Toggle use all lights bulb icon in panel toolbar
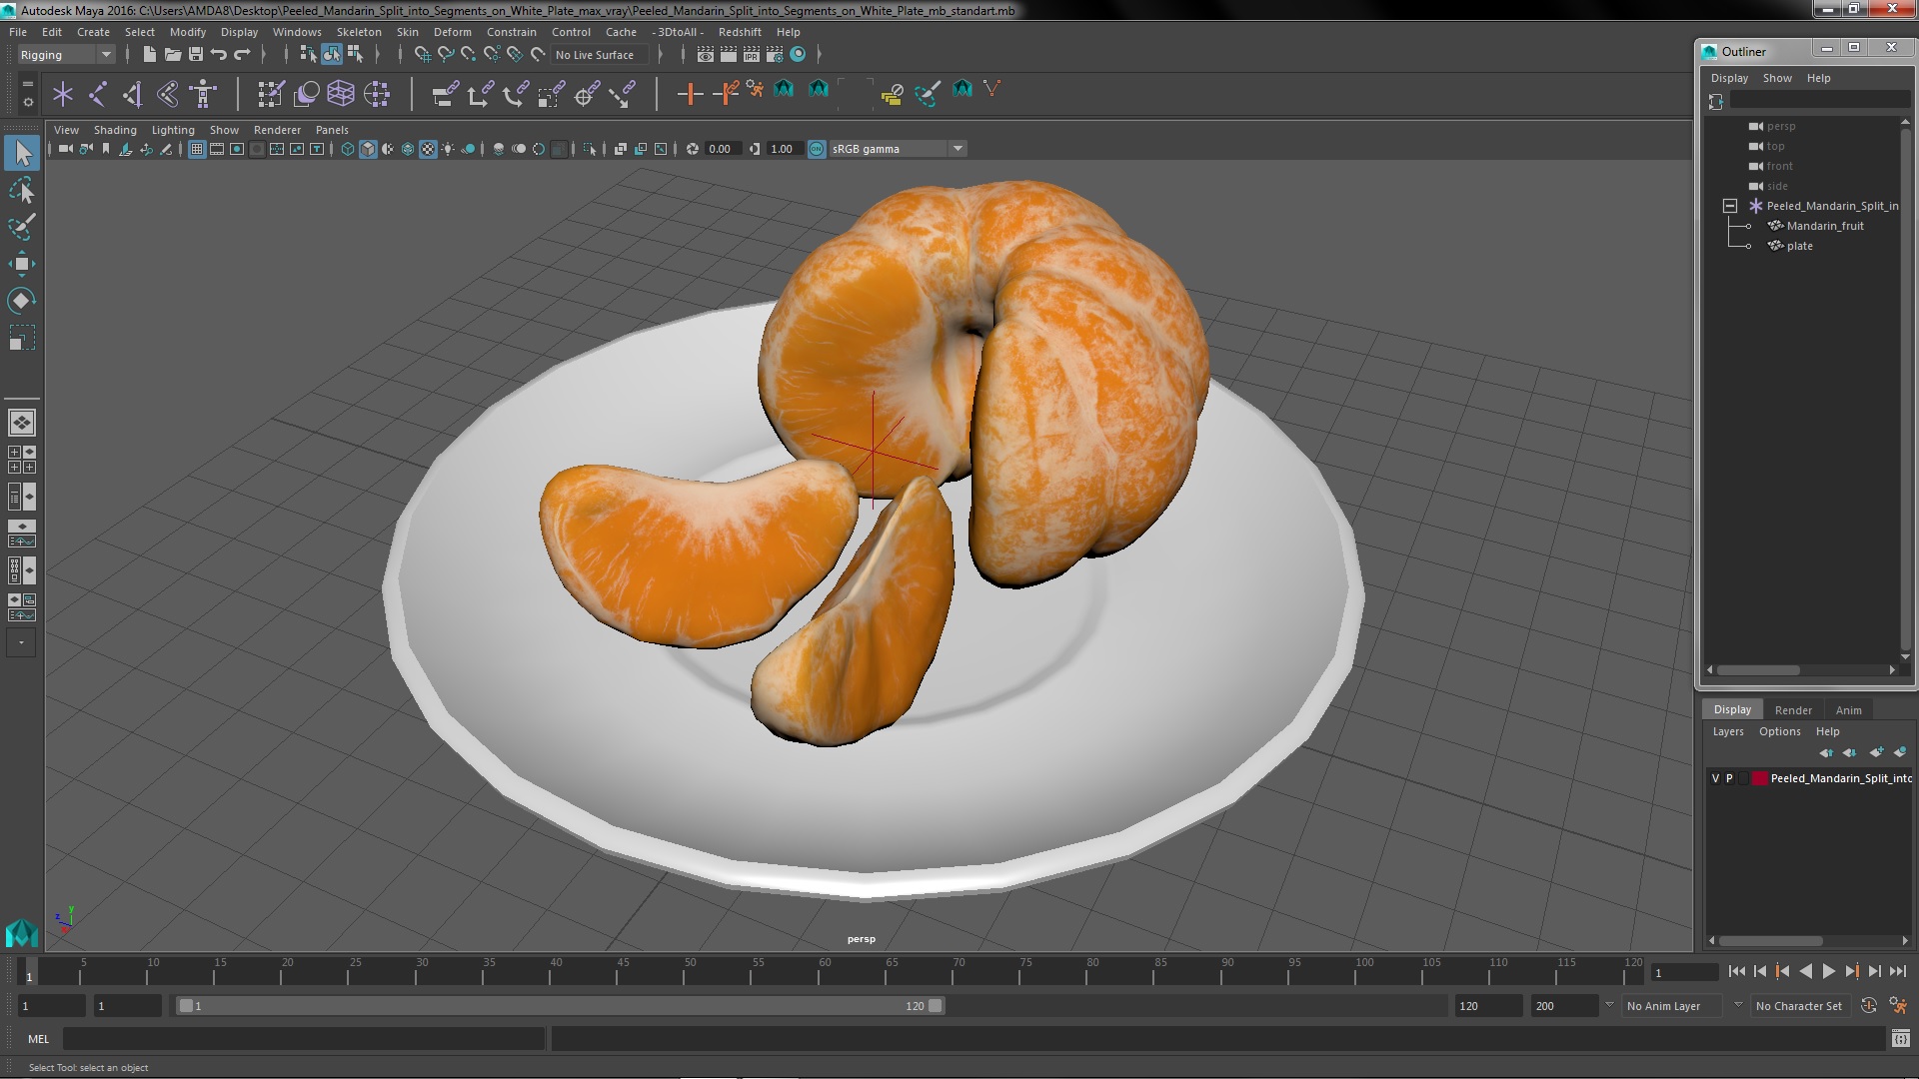 [x=448, y=149]
